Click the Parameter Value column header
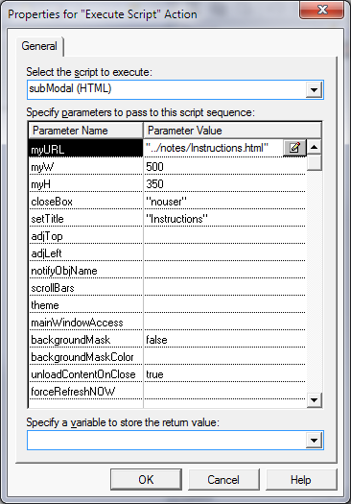Viewport: 351px width, 504px height. pos(232,131)
